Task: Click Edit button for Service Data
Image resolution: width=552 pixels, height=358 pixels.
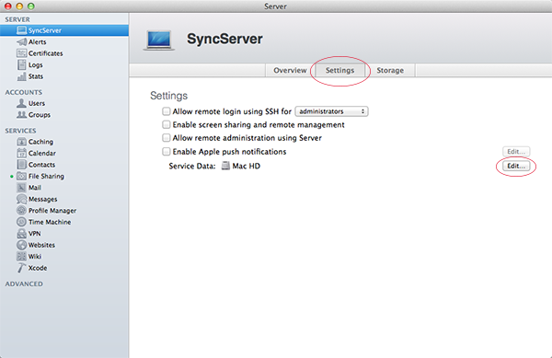Action: click(x=516, y=166)
